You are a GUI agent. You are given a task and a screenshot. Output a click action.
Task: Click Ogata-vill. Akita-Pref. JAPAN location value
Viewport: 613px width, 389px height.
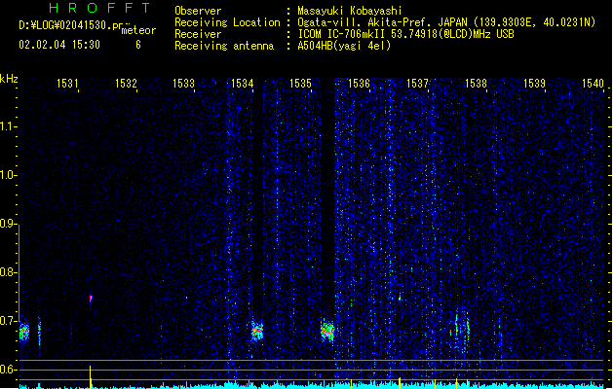446,22
